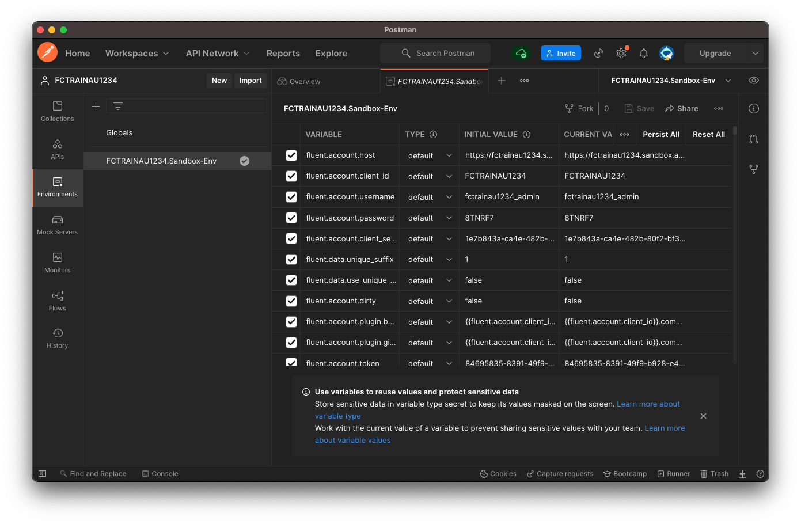Open the pull requests icon in the right panel
Image resolution: width=801 pixels, height=524 pixels.
click(x=754, y=139)
